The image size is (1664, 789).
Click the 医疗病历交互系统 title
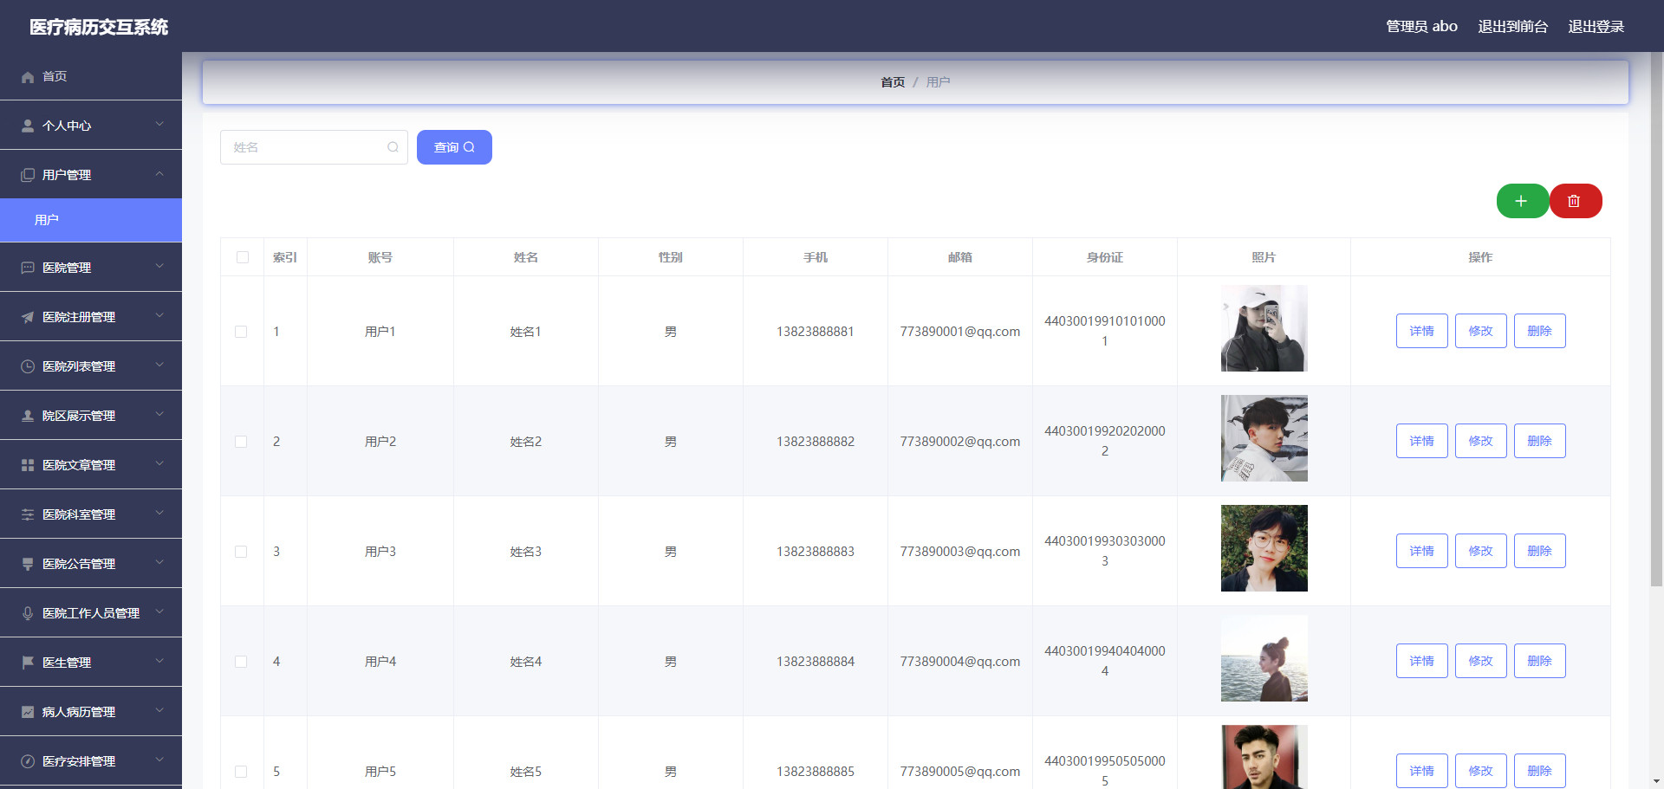(x=99, y=27)
